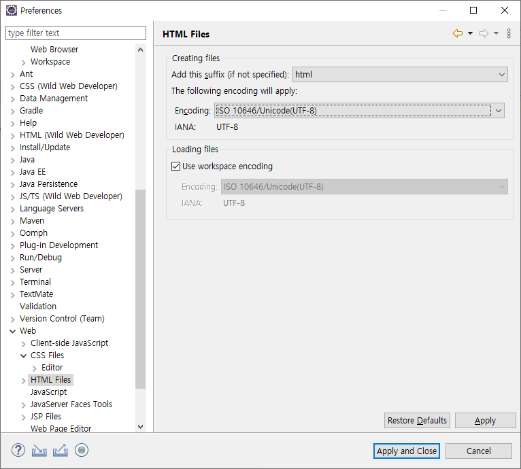Select Gradle preferences item

click(x=31, y=111)
